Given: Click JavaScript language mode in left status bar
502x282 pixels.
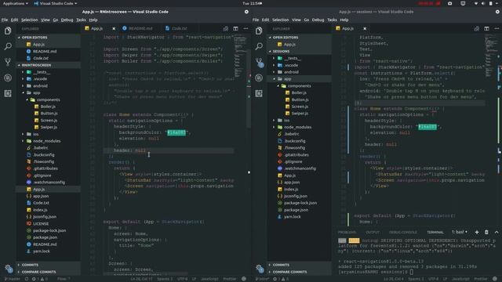Looking at the screenshot, I should pos(209,279).
